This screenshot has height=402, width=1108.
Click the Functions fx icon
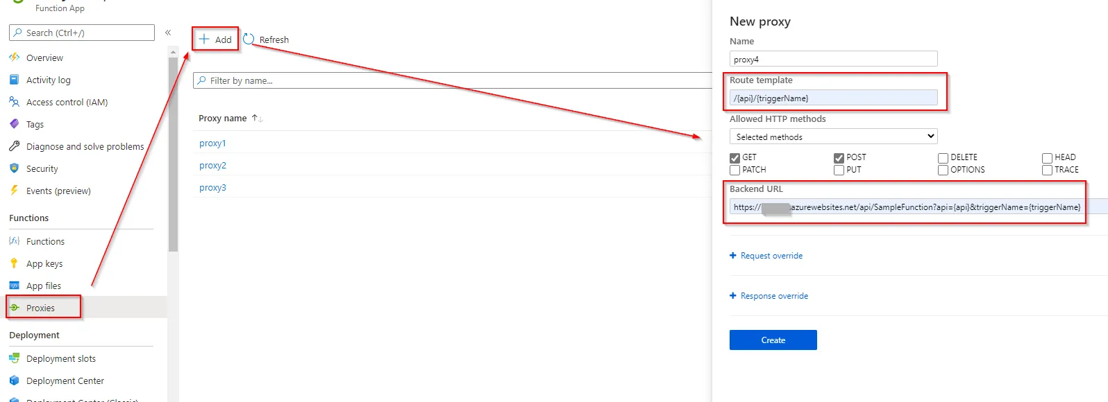pos(14,241)
